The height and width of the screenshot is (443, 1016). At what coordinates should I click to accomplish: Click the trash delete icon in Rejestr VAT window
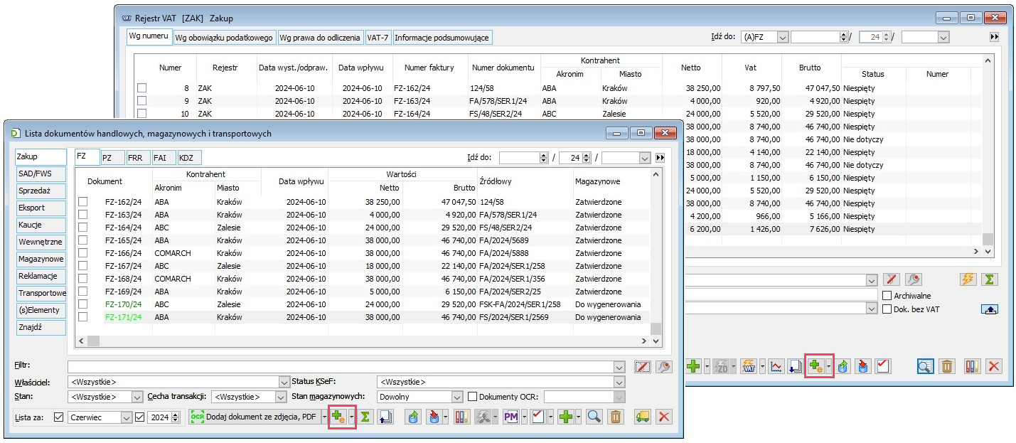click(947, 366)
